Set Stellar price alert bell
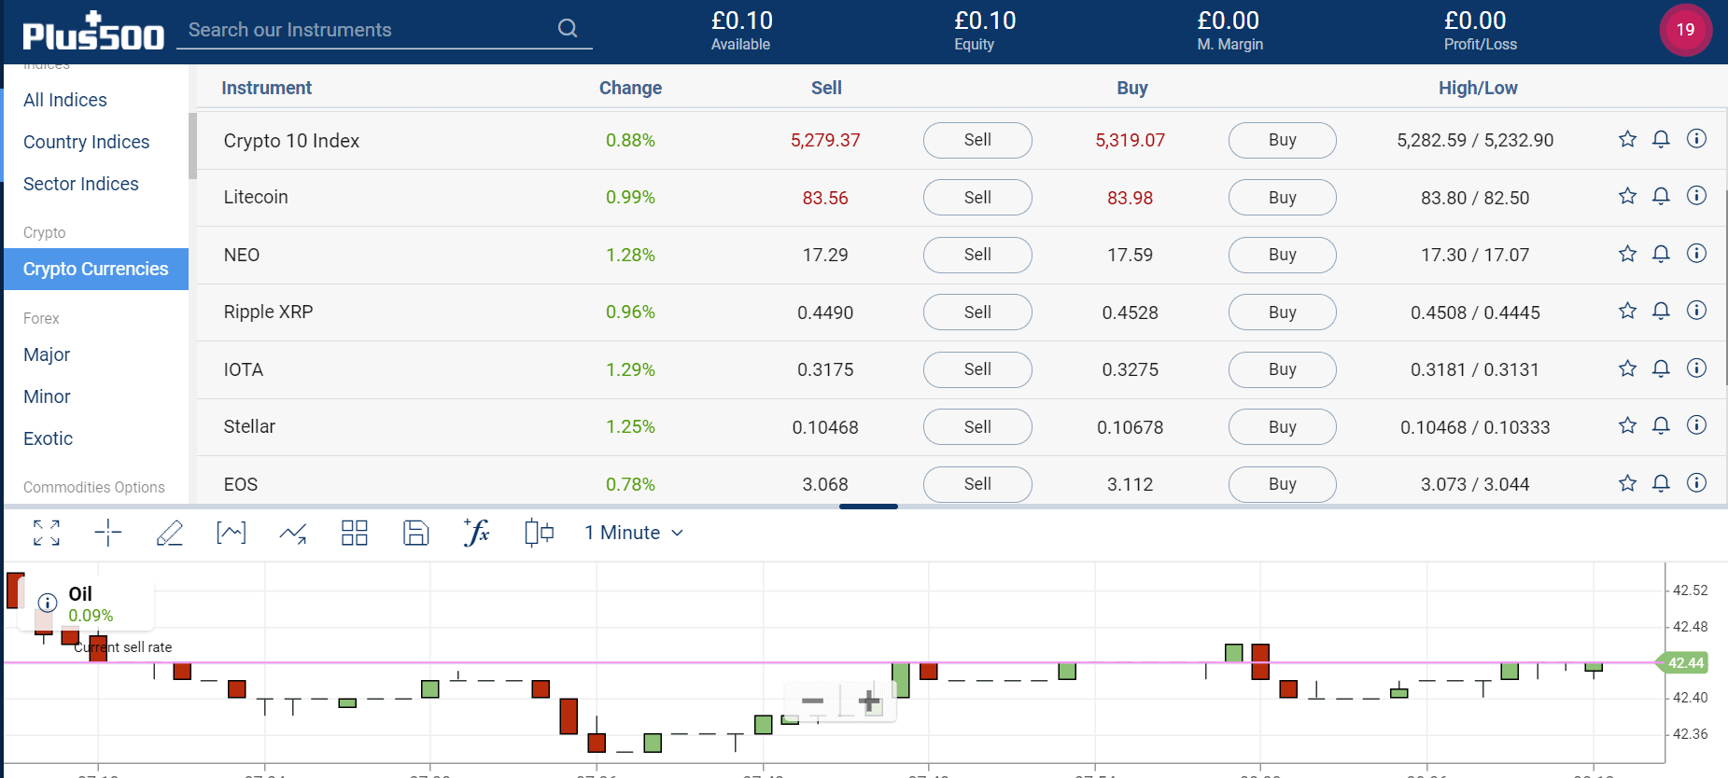Image resolution: width=1728 pixels, height=778 pixels. coord(1661,425)
